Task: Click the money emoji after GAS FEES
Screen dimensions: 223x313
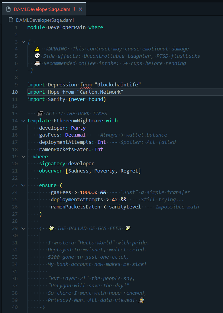Action: coord(128,228)
